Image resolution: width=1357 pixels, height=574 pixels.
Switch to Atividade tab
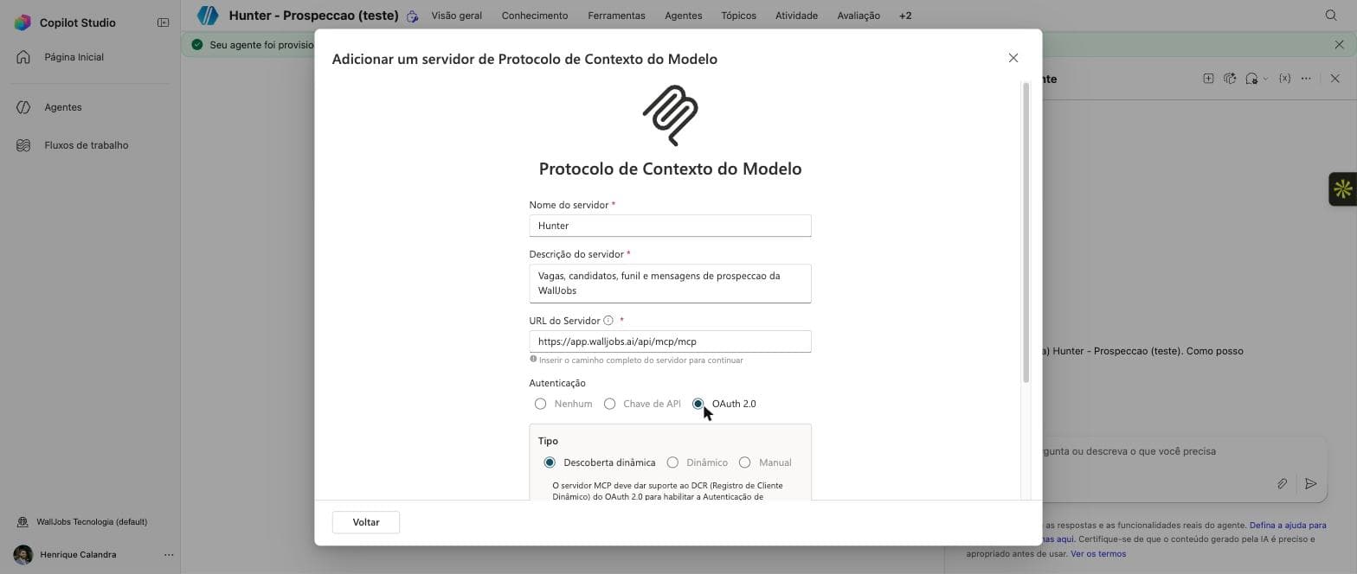coord(796,16)
